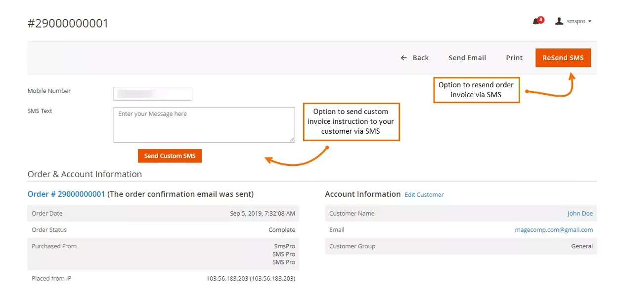This screenshot has height=296, width=618.
Task: Click the magecomp.com@gmail.com email link
Action: point(554,229)
